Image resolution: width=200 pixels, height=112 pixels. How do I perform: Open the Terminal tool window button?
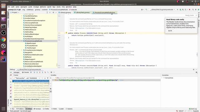point(37,109)
